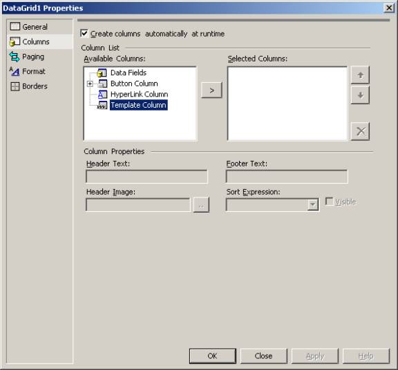Select Data Fields in Available Columns
This screenshot has height=370, width=398.
(x=129, y=72)
